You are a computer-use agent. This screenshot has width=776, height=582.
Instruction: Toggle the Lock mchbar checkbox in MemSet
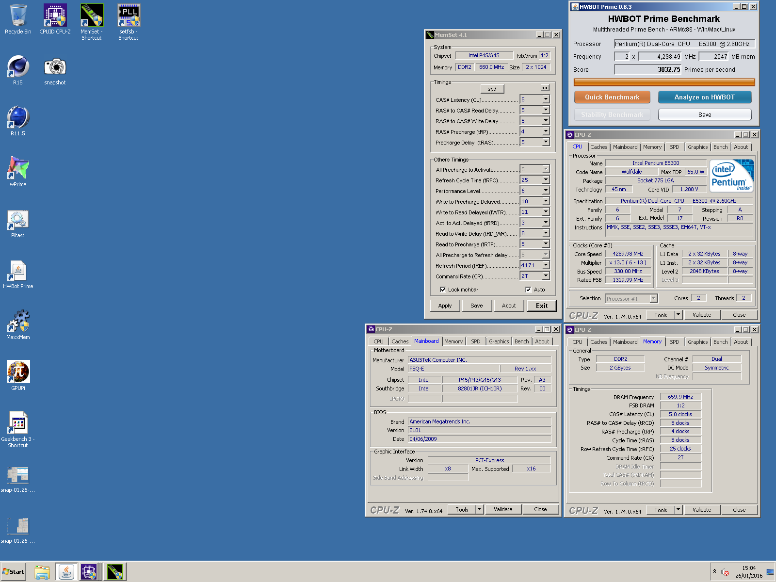tap(443, 290)
